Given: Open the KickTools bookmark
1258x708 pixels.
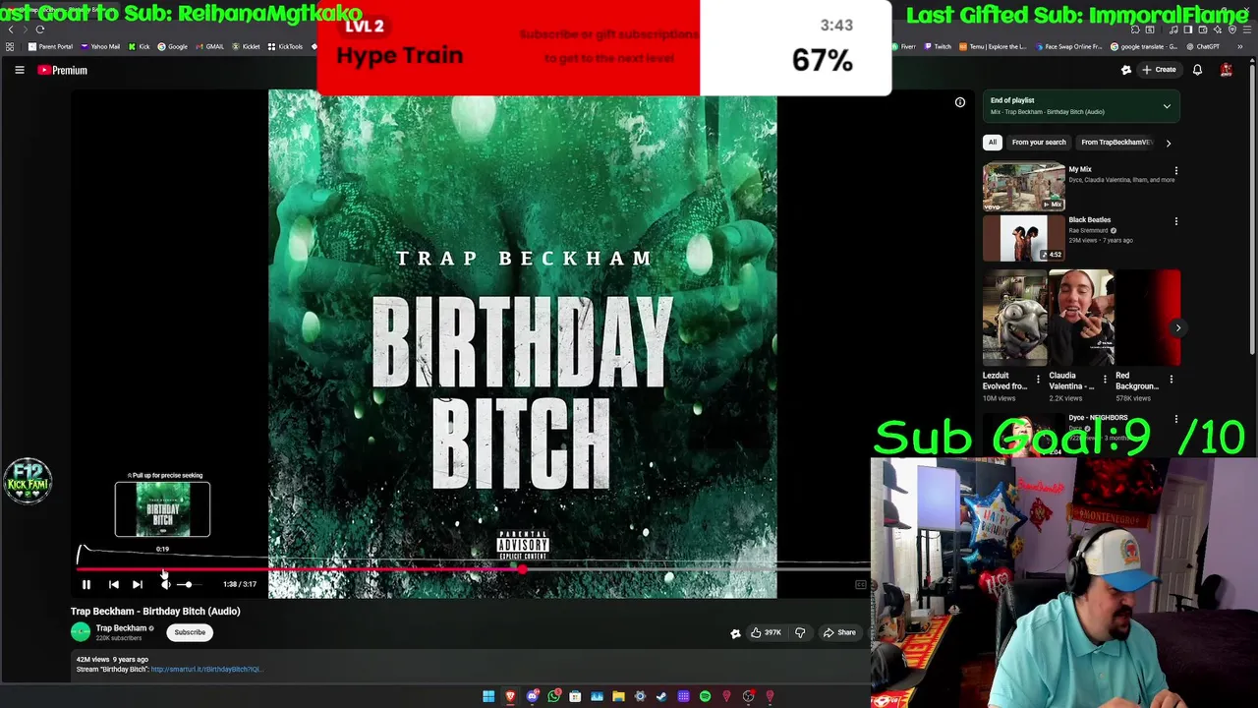Looking at the screenshot, I should coord(286,46).
